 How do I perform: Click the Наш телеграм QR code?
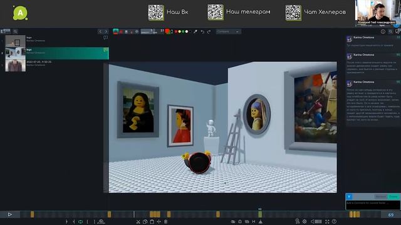coord(216,12)
